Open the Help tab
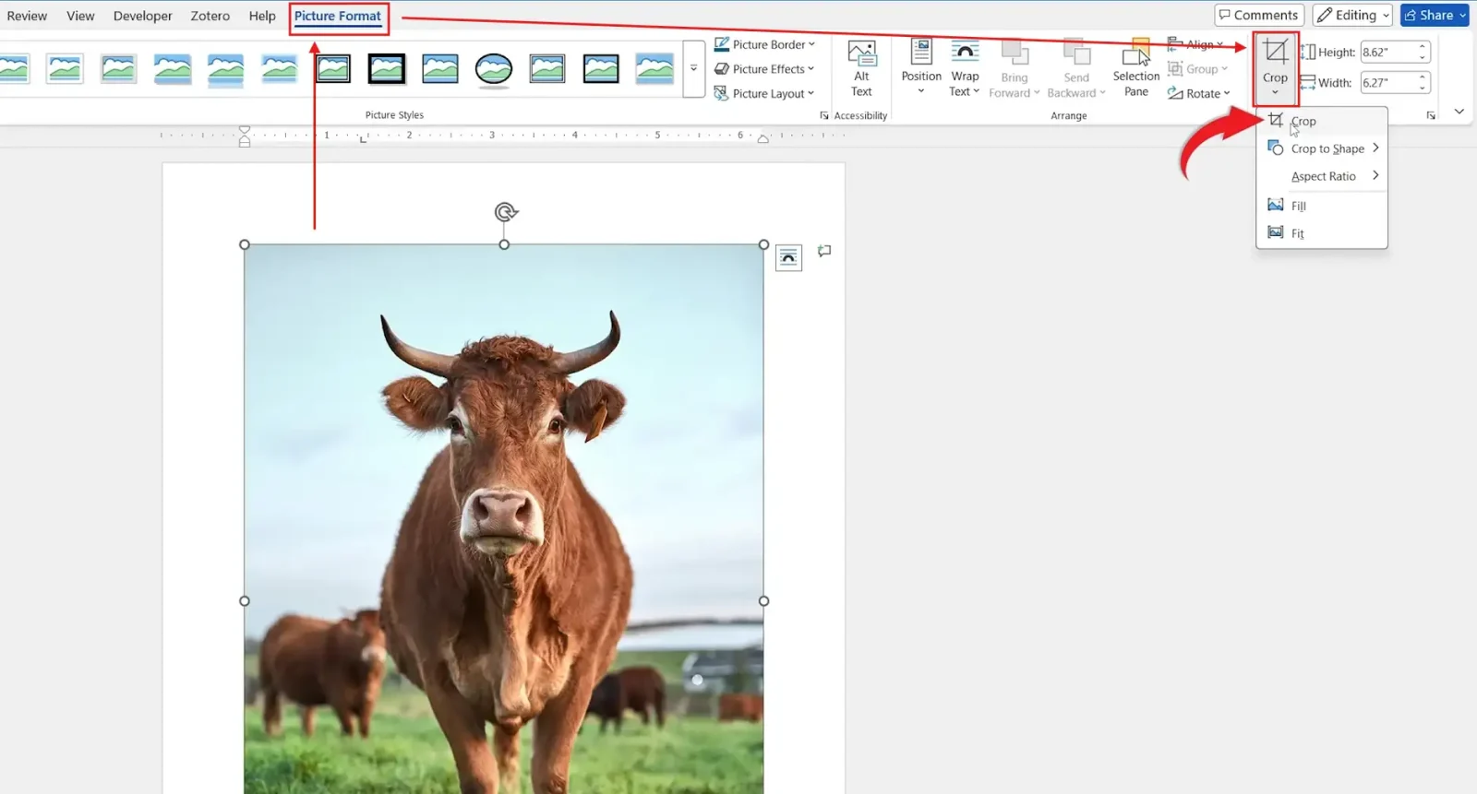 (x=262, y=16)
